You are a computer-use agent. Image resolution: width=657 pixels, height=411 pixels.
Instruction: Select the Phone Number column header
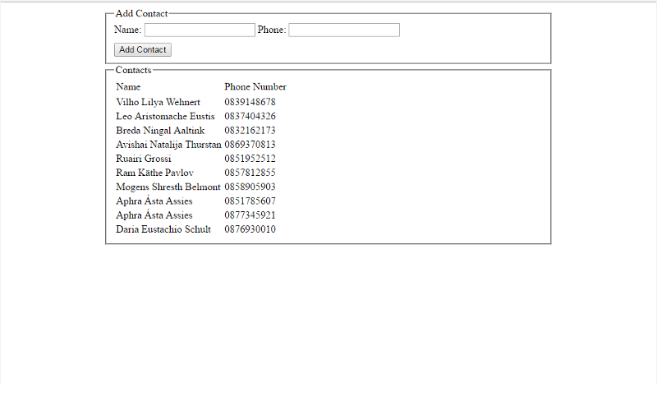click(255, 87)
